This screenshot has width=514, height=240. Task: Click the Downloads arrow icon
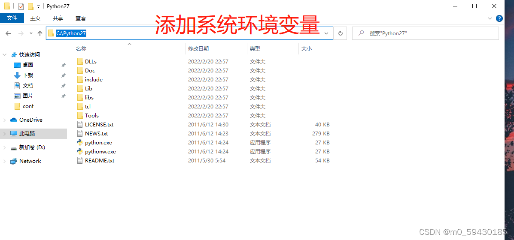[17, 75]
